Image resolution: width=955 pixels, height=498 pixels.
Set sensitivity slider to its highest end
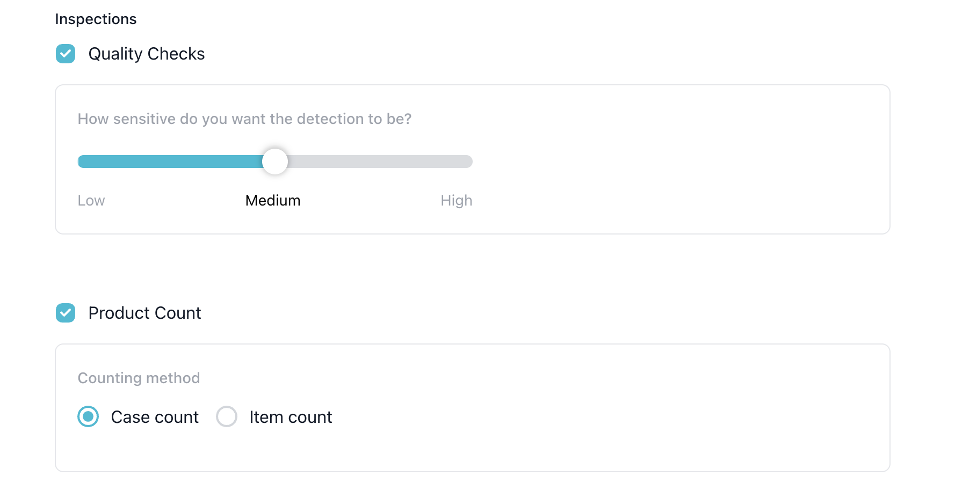[x=471, y=162]
